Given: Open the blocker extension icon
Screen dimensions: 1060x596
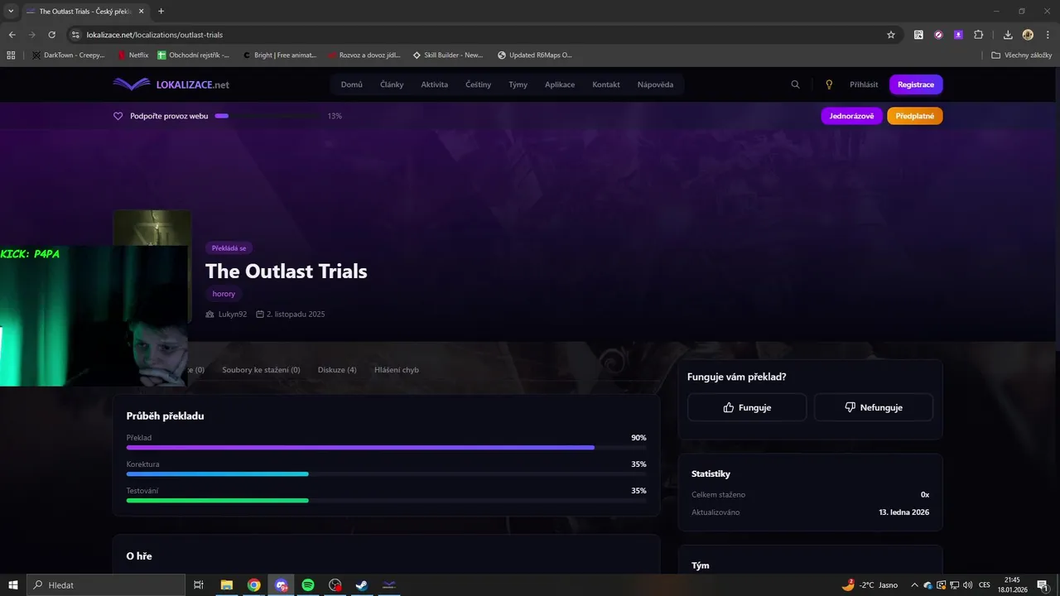Looking at the screenshot, I should pyautogui.click(x=938, y=35).
